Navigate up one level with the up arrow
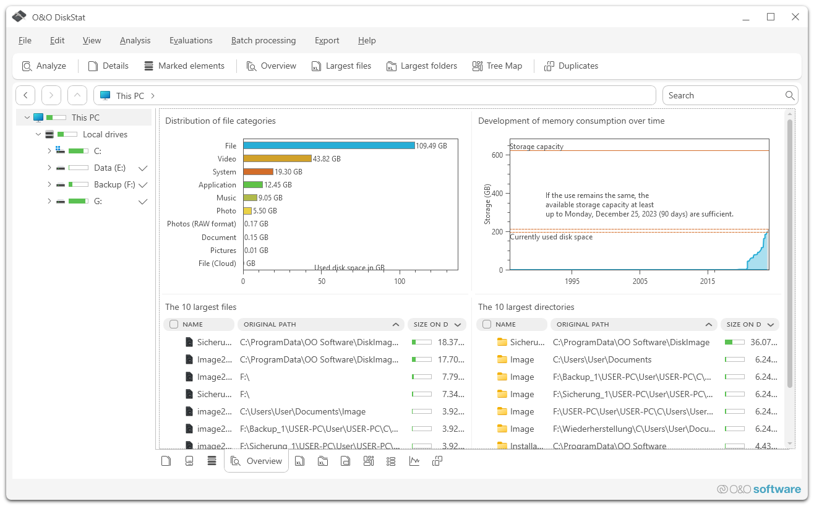The width and height of the screenshot is (814, 506). 77,95
